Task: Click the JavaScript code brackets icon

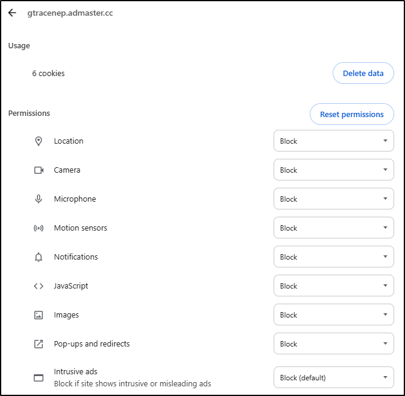Action: pos(39,286)
